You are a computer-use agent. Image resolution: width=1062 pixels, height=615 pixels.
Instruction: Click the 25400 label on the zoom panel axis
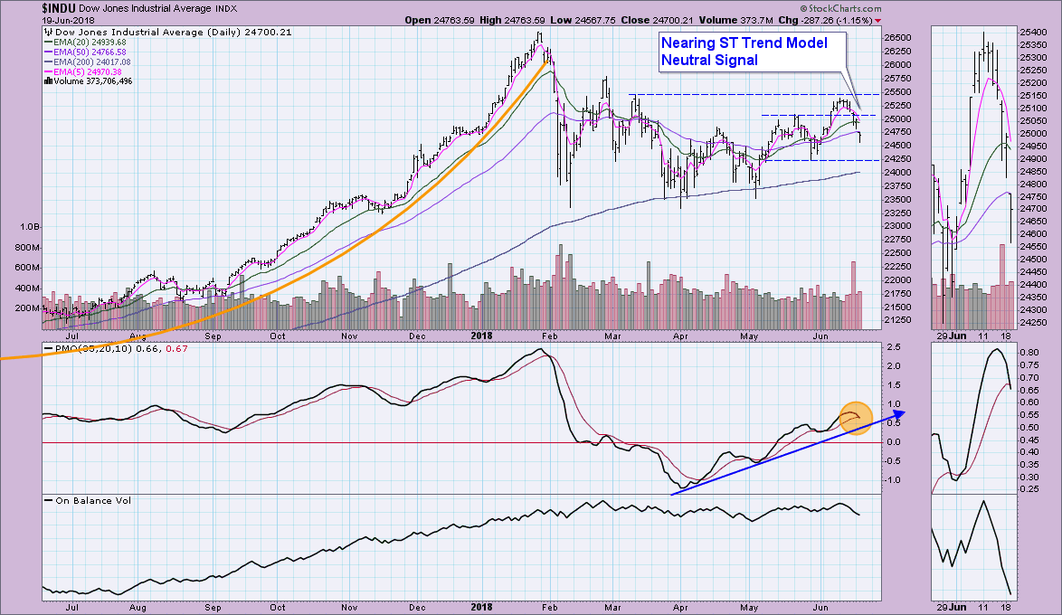pos(1032,33)
